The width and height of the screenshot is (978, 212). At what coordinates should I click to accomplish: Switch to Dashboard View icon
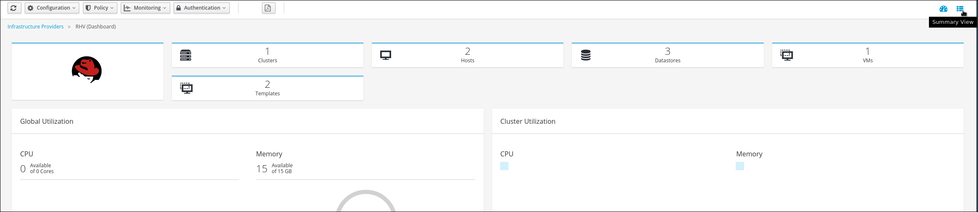point(943,9)
